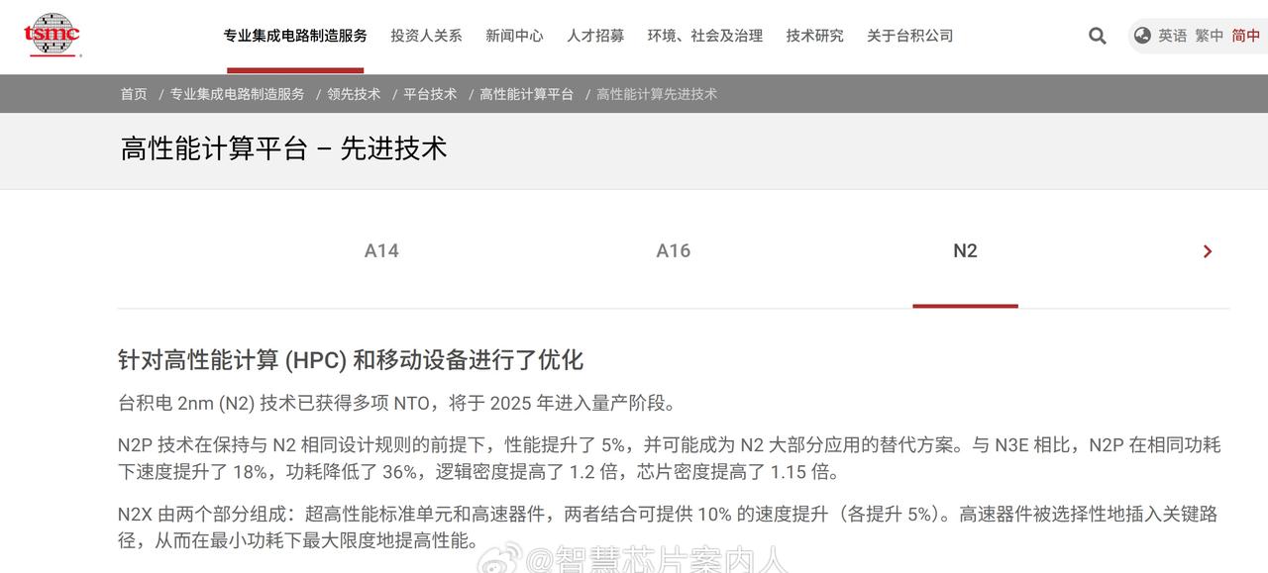The width and height of the screenshot is (1268, 573).
Task: Switch to the A16 tab
Action: coord(674,251)
